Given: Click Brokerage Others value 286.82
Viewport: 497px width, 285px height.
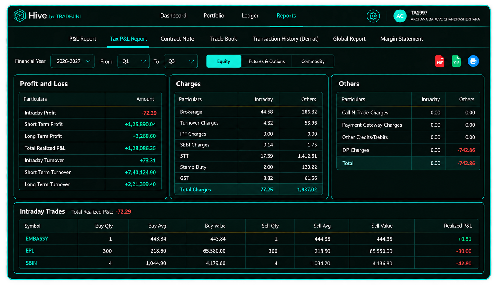Looking at the screenshot, I should click(x=309, y=112).
